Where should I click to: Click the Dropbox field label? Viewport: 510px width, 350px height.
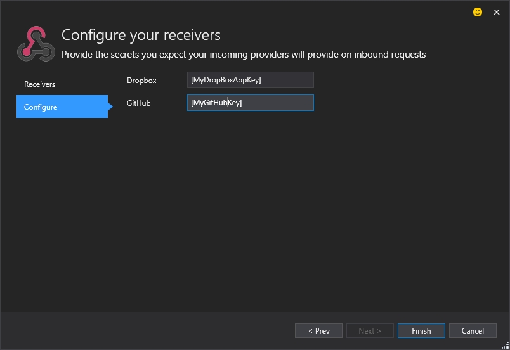pyautogui.click(x=141, y=81)
